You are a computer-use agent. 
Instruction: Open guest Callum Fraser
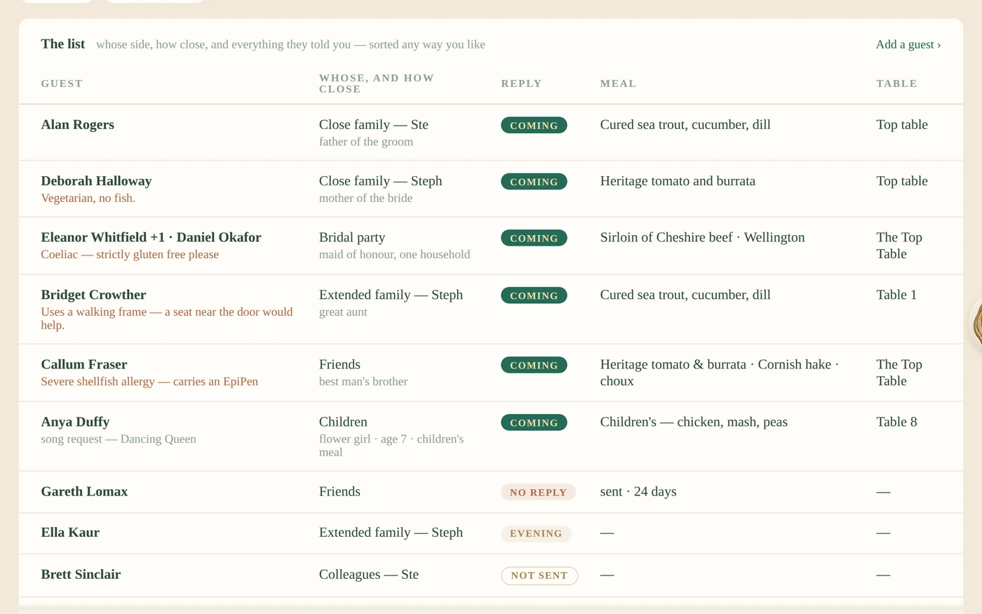[x=84, y=364]
